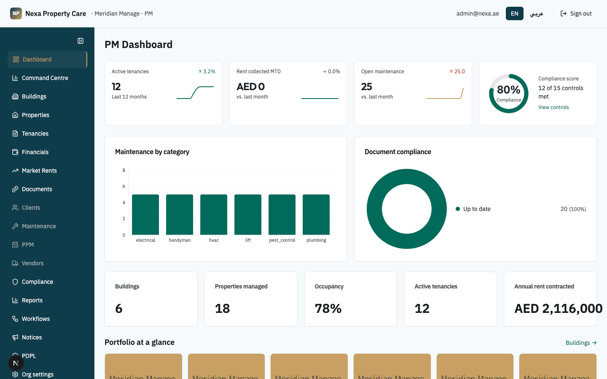Click the Tenancies document icon
The image size is (607, 379).
15,133
